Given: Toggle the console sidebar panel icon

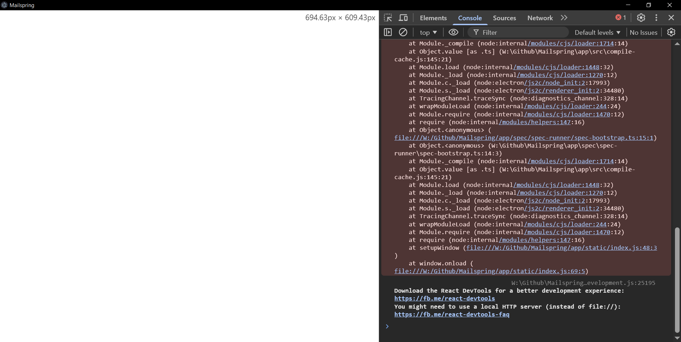Looking at the screenshot, I should [x=388, y=32].
